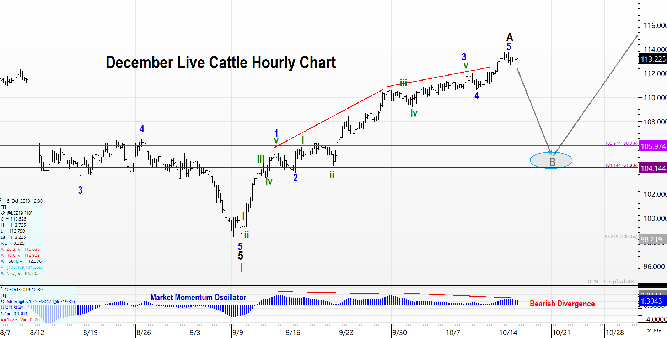Click the 60 Min interval label
This screenshot has width=667, height=338.
[x=654, y=331]
